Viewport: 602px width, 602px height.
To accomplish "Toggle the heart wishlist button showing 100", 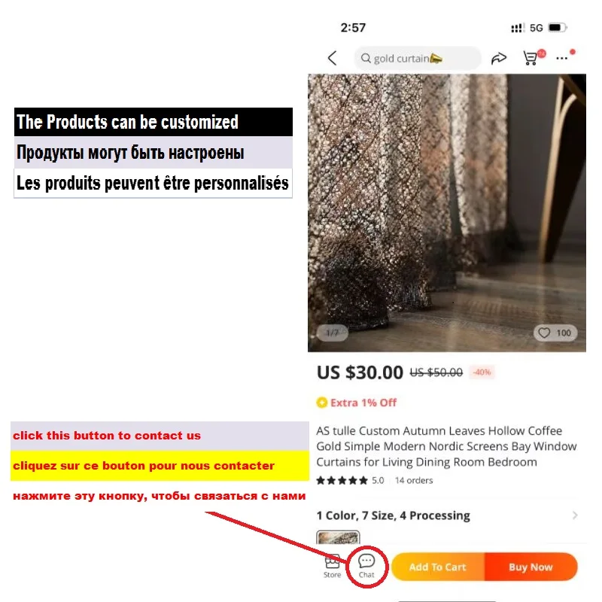I will (555, 333).
